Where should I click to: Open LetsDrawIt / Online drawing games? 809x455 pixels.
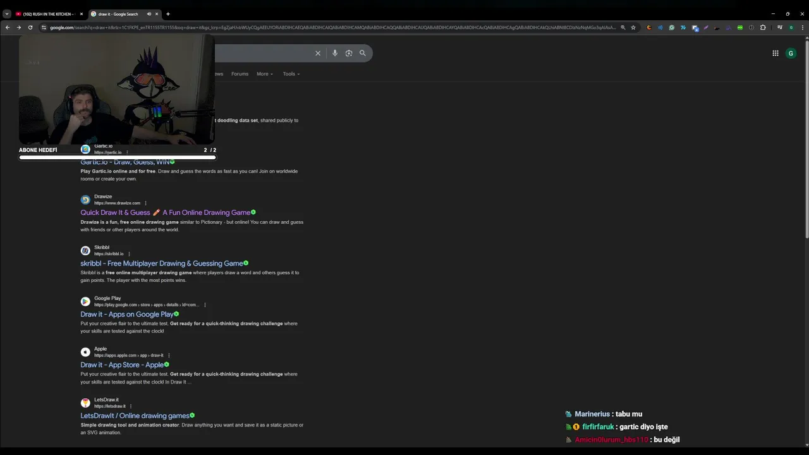[135, 416]
